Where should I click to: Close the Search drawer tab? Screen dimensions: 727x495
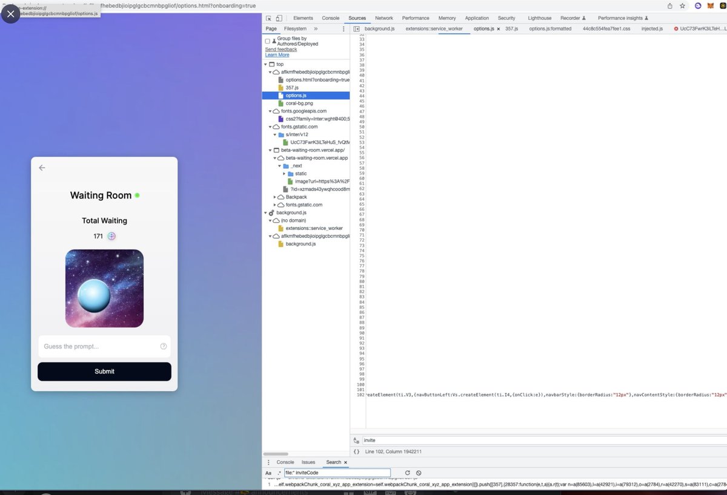click(345, 462)
